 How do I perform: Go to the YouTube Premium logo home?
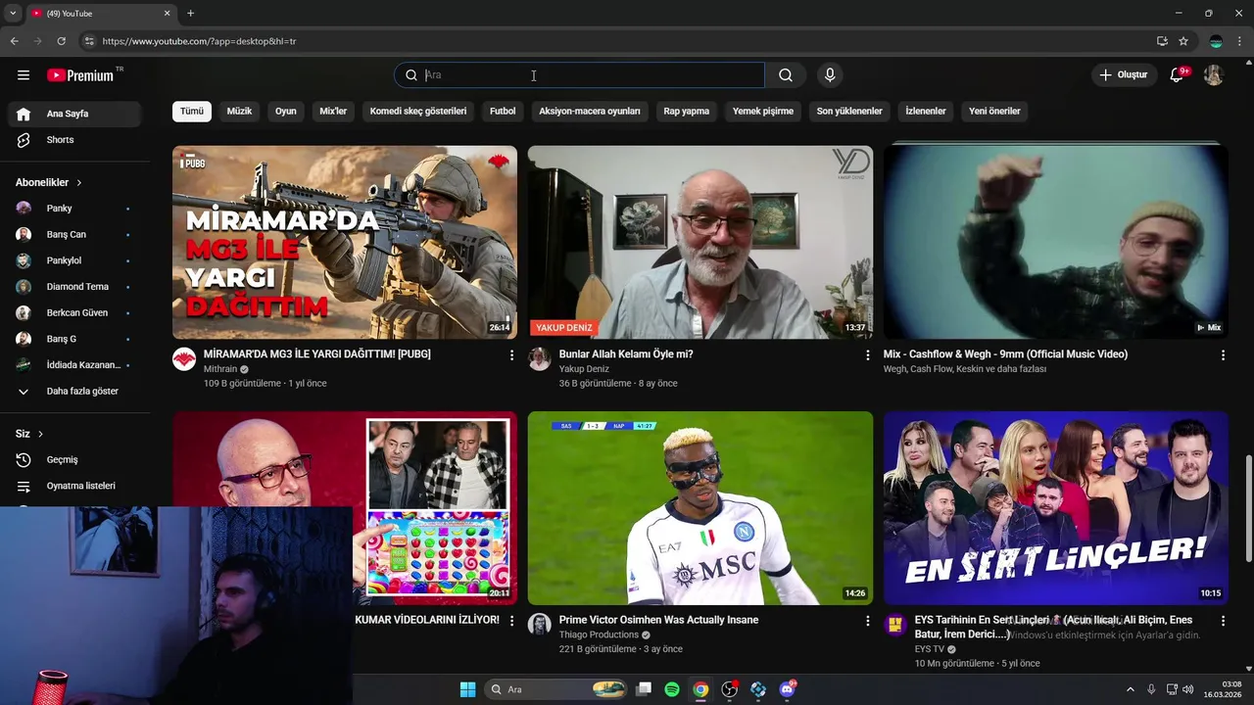point(80,75)
